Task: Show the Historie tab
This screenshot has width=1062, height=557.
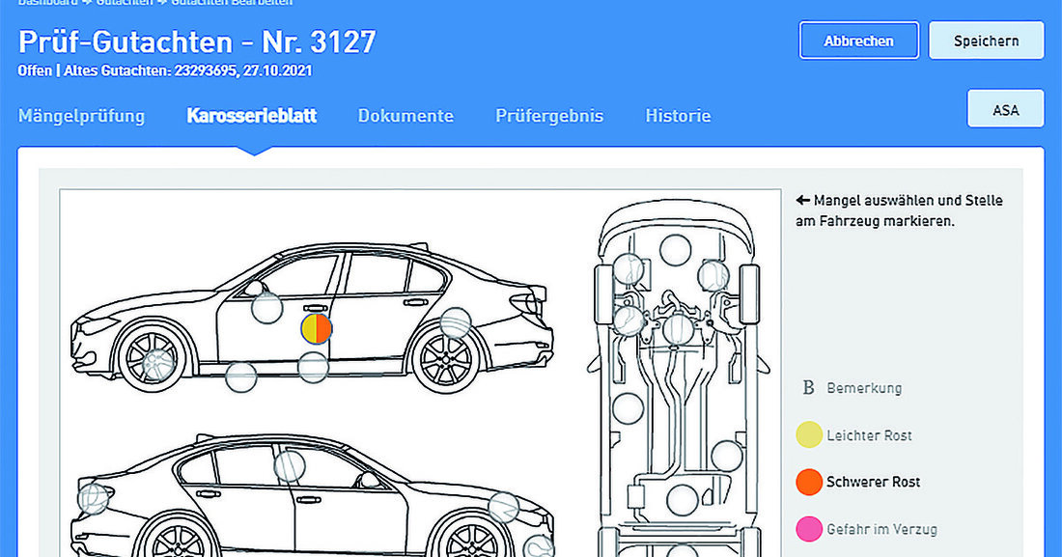Action: click(678, 116)
